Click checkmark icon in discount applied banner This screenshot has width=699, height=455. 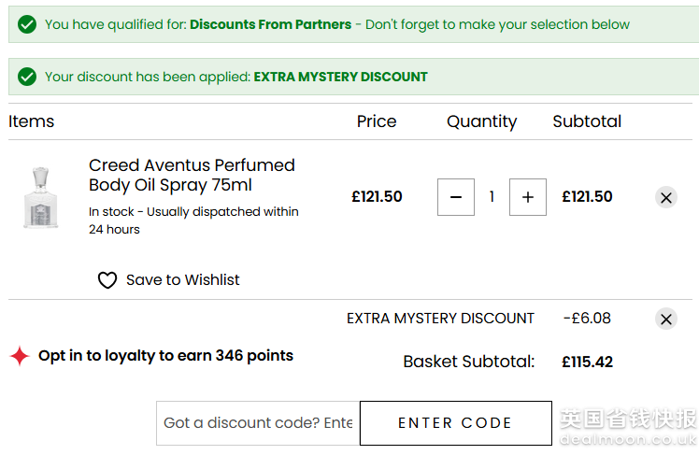(27, 77)
